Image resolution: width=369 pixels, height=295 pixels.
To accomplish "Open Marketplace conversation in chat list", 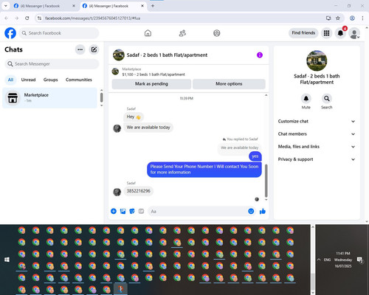I will [x=50, y=98].
